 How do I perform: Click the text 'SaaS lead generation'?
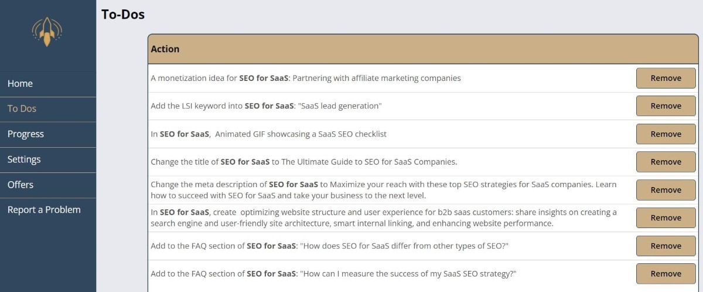pyautogui.click(x=340, y=106)
